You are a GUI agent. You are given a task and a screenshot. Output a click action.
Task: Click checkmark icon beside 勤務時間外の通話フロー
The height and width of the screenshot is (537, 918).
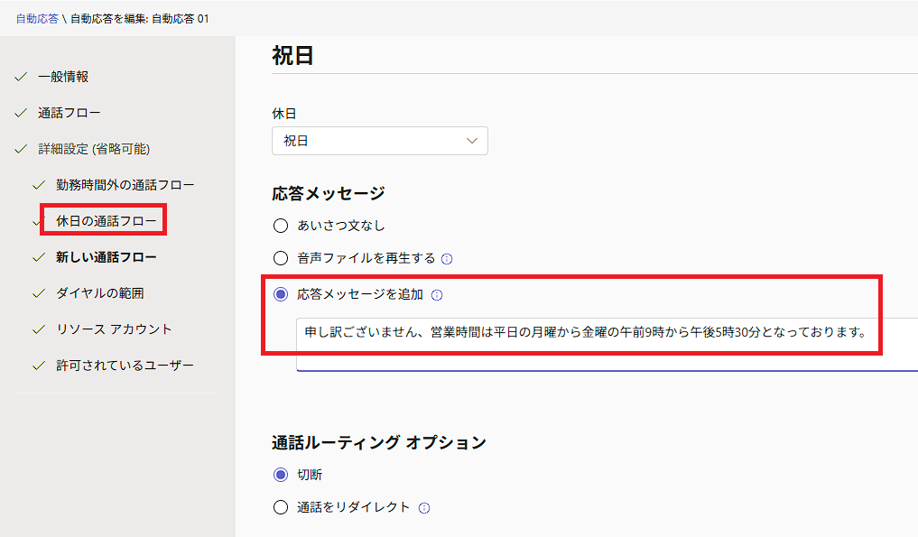click(x=39, y=185)
